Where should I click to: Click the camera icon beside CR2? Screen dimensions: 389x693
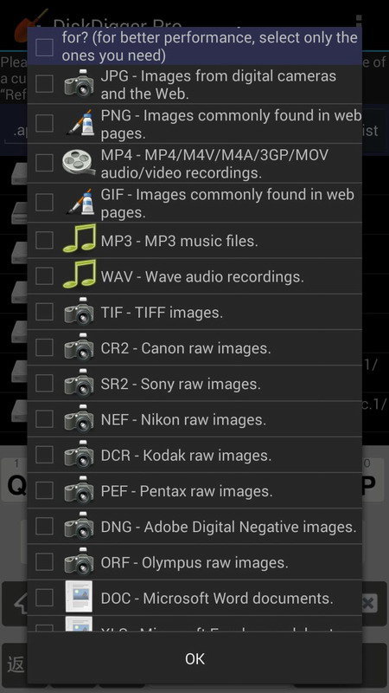click(79, 347)
